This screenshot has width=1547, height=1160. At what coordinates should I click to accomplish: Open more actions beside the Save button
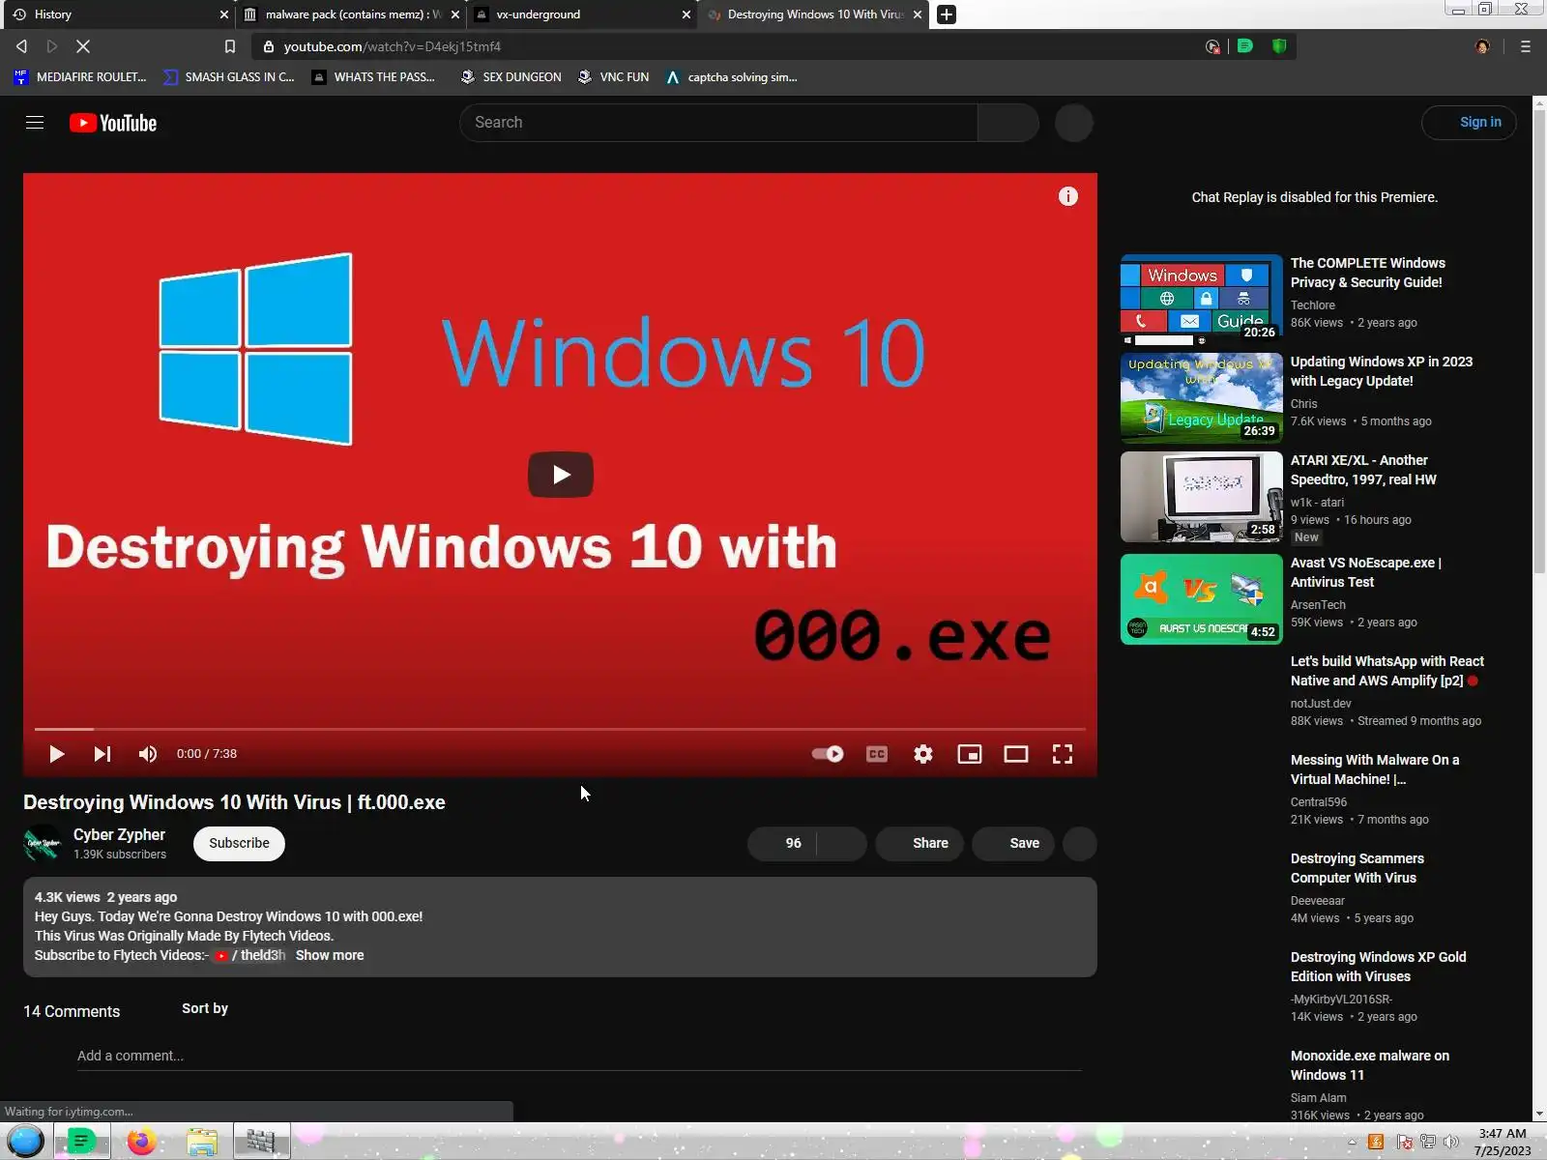click(1080, 843)
